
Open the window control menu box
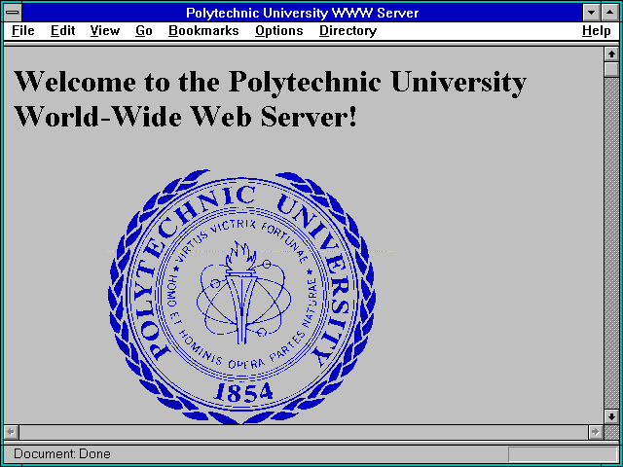click(x=13, y=13)
